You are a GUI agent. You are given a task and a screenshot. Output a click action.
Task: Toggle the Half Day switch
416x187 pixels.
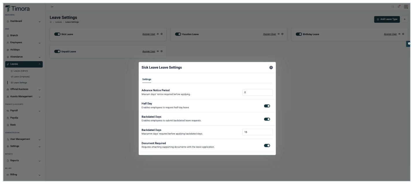click(x=267, y=106)
